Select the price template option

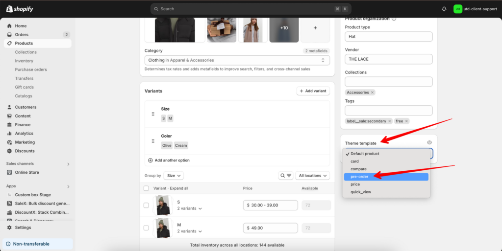coord(386,184)
